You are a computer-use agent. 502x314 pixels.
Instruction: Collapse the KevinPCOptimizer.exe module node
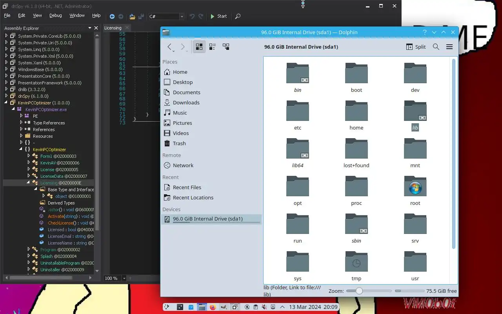13,109
